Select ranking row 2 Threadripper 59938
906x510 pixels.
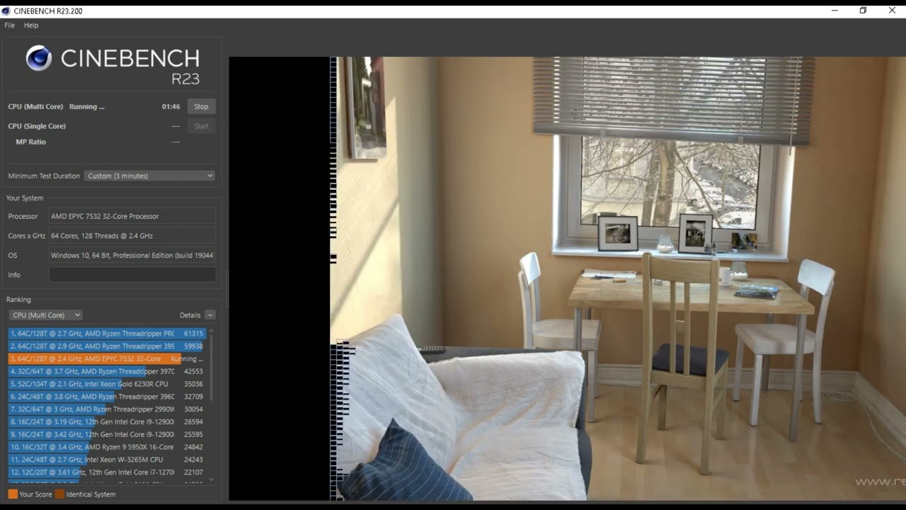click(x=106, y=346)
